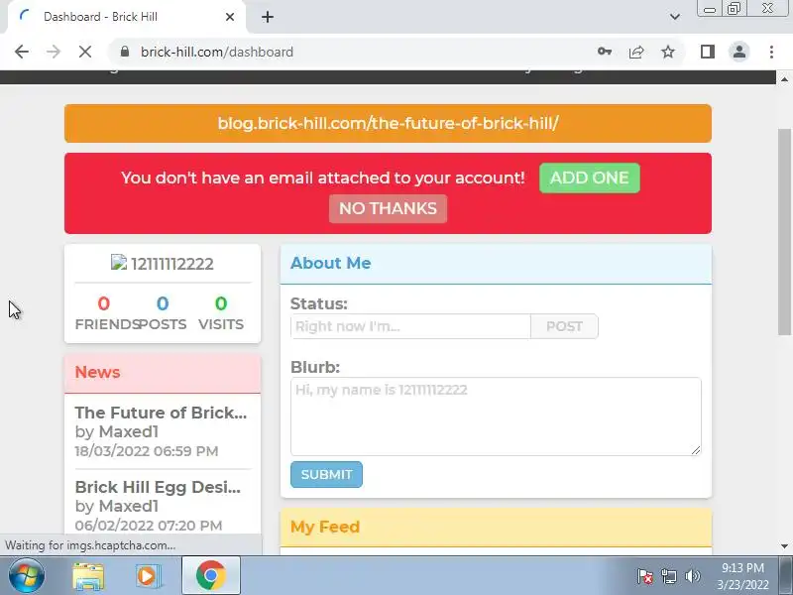Viewport: 793px width, 595px height.
Task: Stop loading the page with the X button
Action: [x=85, y=52]
